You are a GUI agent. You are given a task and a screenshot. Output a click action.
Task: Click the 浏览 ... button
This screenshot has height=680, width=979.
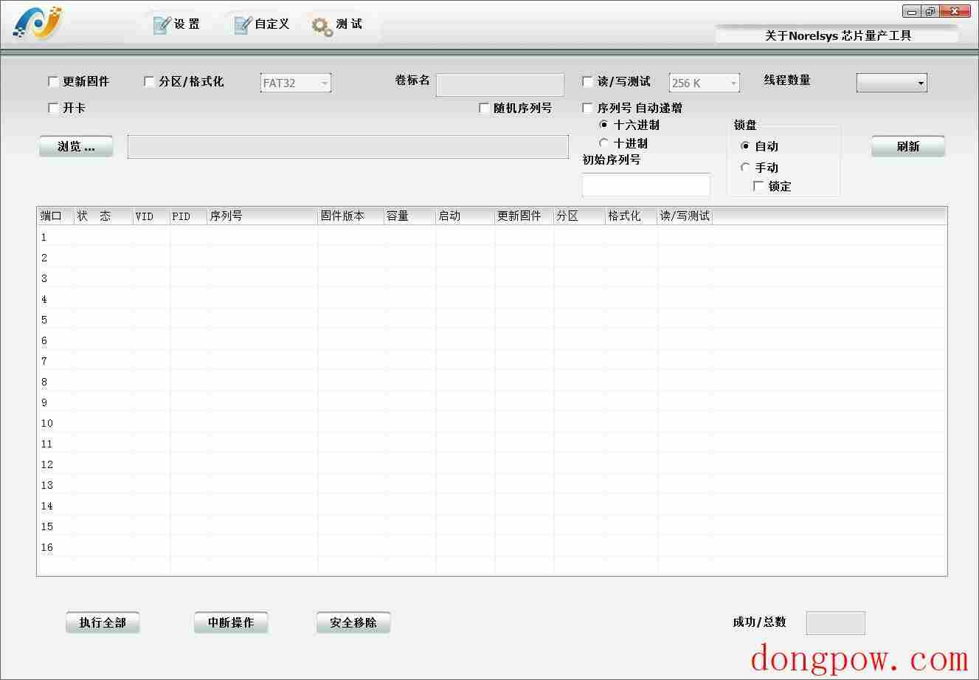pyautogui.click(x=76, y=146)
